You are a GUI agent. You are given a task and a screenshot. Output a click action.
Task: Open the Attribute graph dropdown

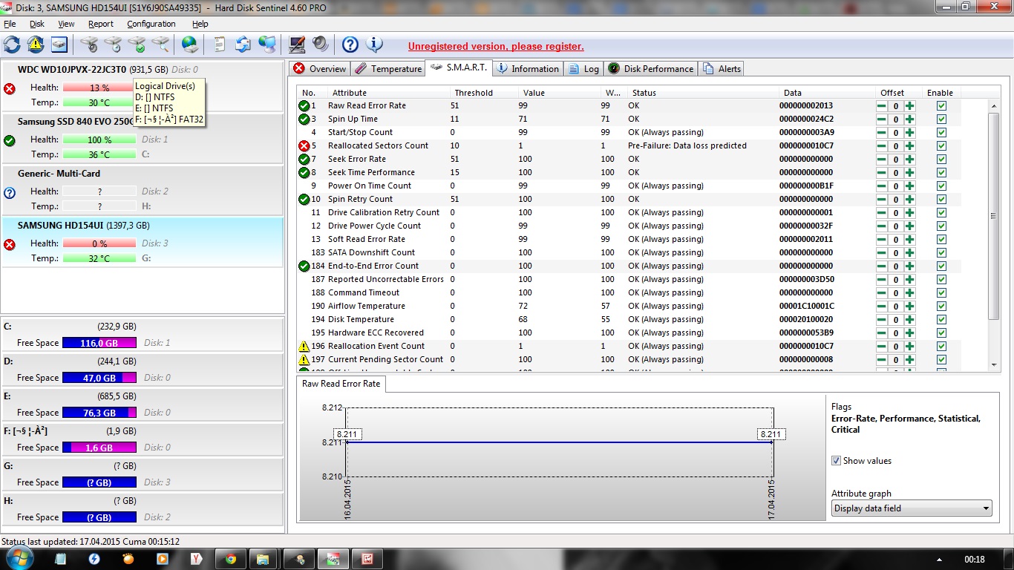pos(912,508)
